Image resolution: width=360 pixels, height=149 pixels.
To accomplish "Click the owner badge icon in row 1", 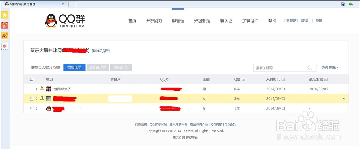I will point(42,88).
